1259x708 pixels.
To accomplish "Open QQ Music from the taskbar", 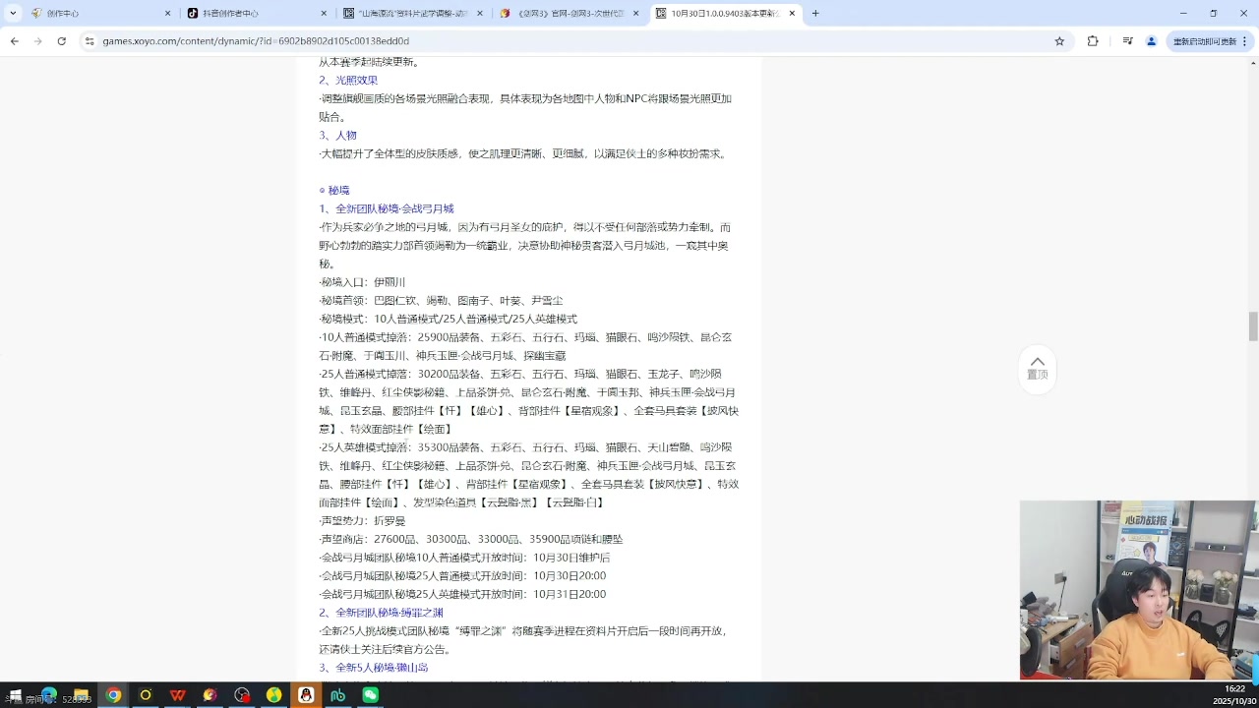I will 273,696.
